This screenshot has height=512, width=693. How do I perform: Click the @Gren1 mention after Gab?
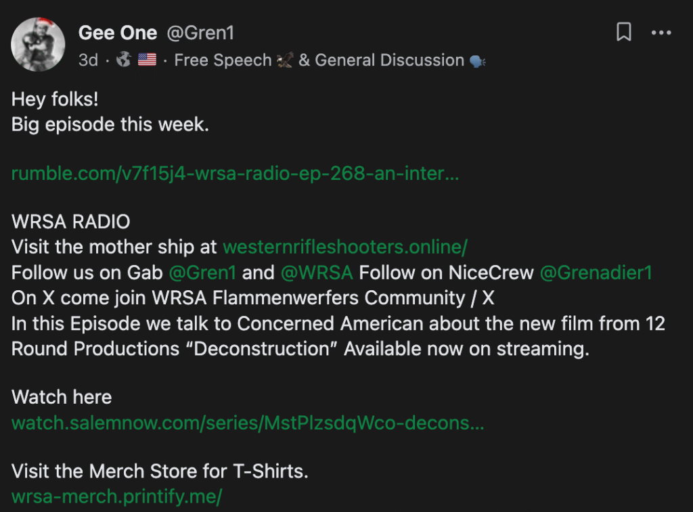tap(202, 273)
